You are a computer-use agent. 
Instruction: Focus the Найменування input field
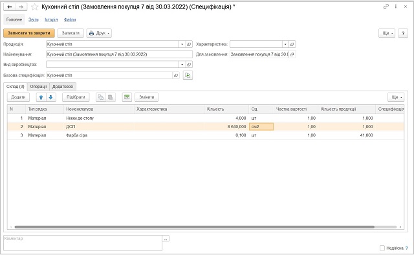(119, 54)
